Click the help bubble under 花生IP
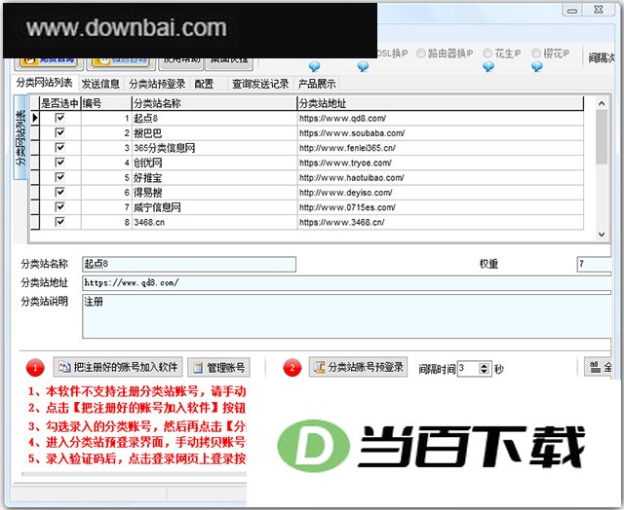 click(x=488, y=66)
